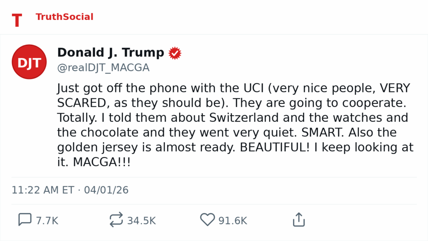Click the red verified badge icon
The width and height of the screenshot is (428, 241).
click(x=175, y=53)
